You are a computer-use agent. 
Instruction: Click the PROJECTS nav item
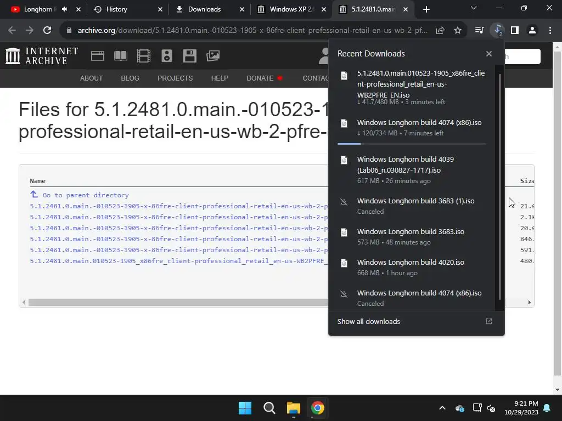point(175,78)
